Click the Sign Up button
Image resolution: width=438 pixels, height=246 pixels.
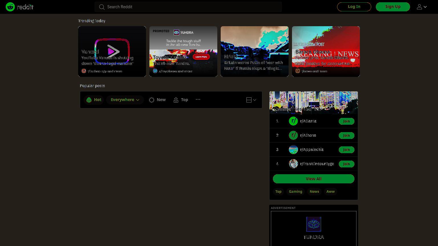coord(393,7)
